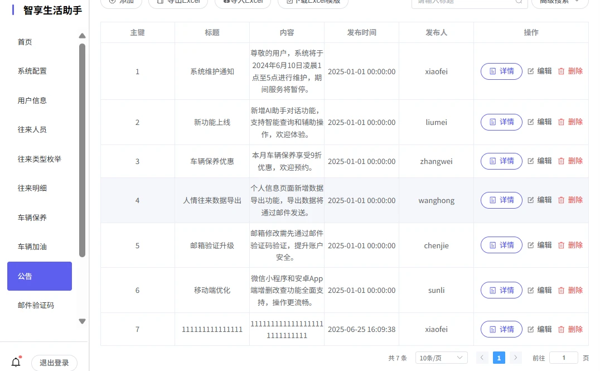
Task: Delete the 移动端优化 announcement
Action: click(570, 290)
